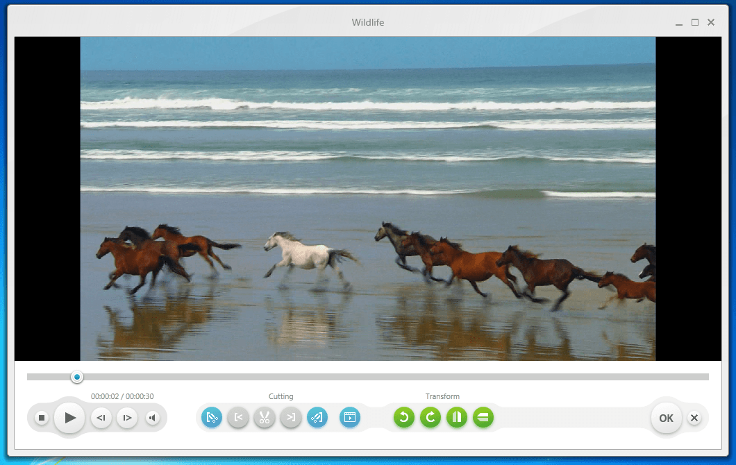
Task: Stop the video playback
Action: coord(42,418)
